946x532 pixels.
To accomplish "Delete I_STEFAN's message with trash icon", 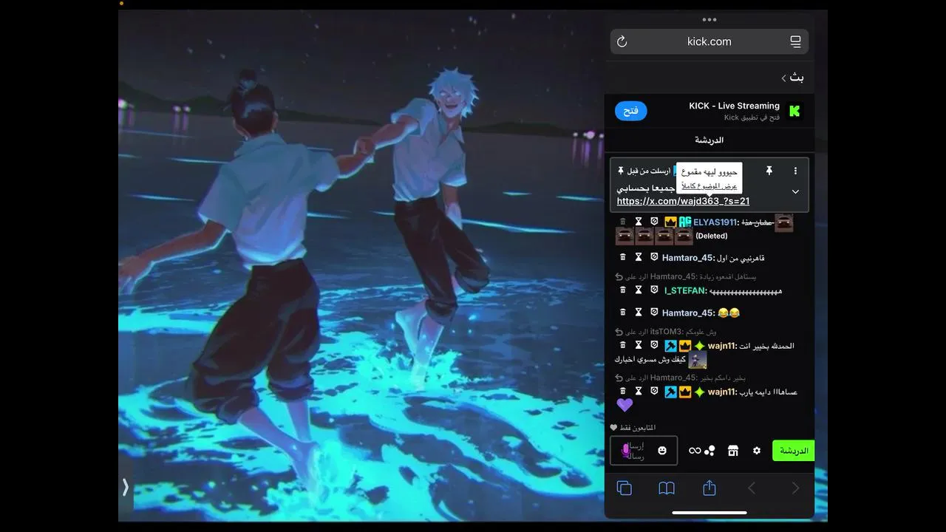I will tap(622, 290).
